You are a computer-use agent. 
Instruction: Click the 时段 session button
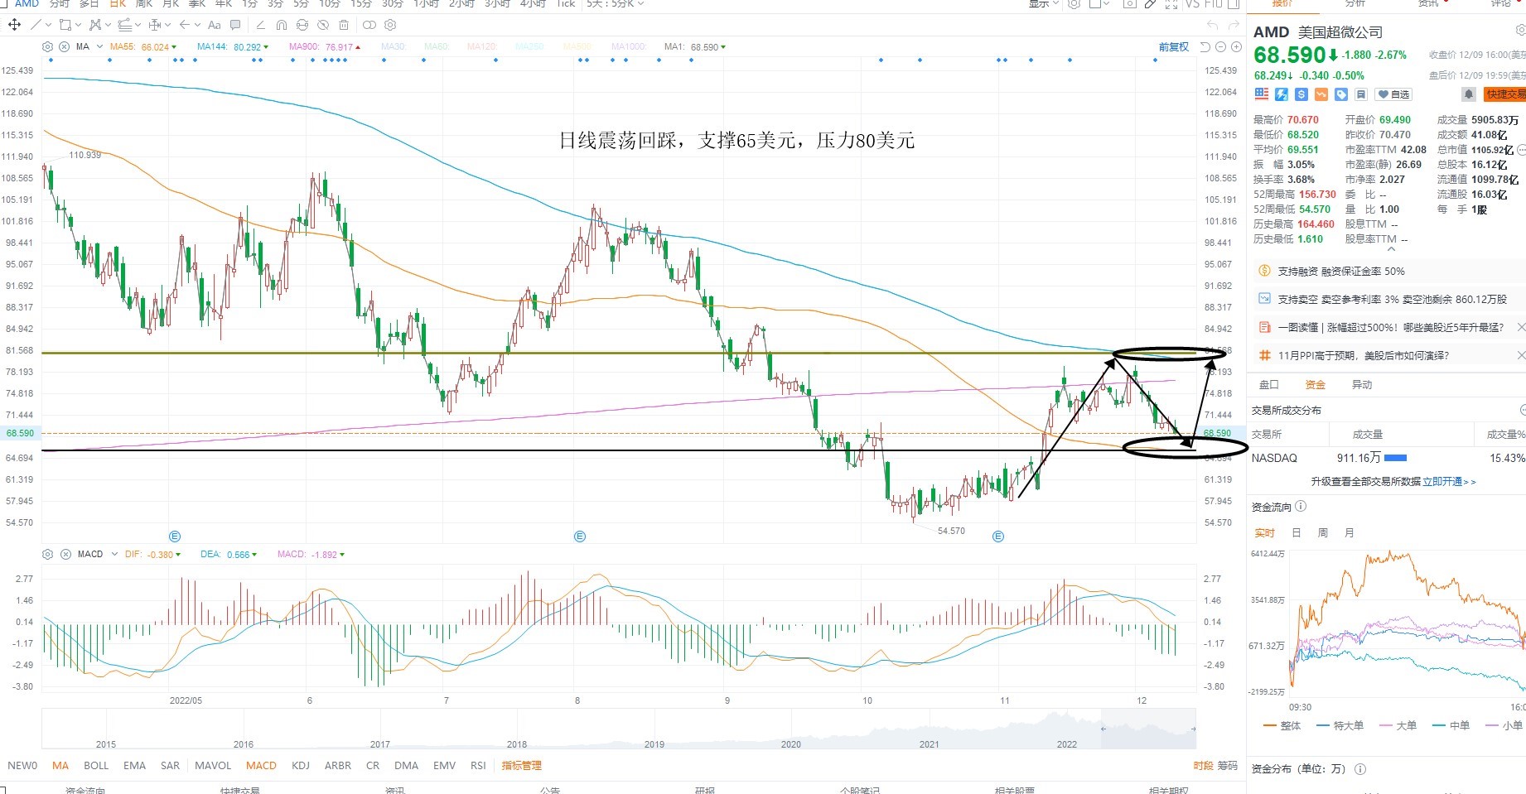click(x=1203, y=765)
